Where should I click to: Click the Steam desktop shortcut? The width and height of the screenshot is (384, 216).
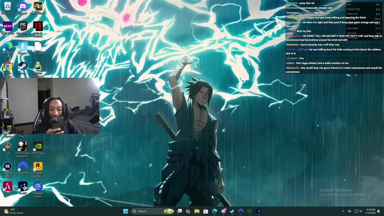(23, 68)
